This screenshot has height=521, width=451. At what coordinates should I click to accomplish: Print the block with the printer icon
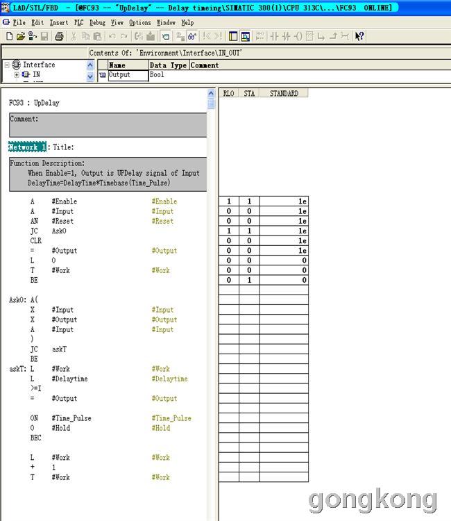[x=60, y=36]
